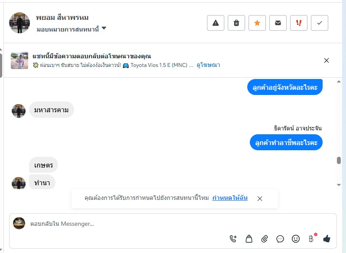Image resolution: width=346 pixels, height=253 pixels.
Task: Close the assignment prompt popup
Action: click(260, 199)
